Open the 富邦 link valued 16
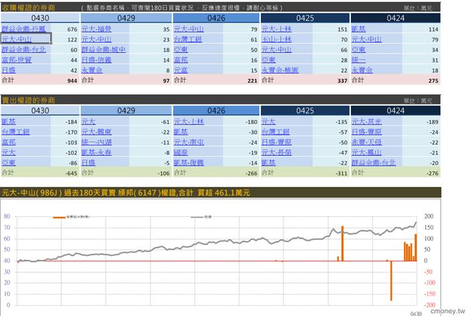Image resolution: width=468 pixels, height=316 pixels. click(181, 60)
